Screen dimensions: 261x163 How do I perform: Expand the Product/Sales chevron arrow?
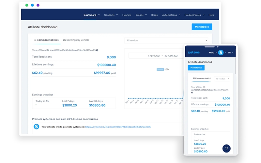[x=203, y=15]
